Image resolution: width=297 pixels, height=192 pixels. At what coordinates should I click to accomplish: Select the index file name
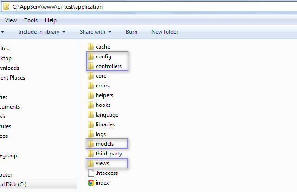[x=102, y=183]
